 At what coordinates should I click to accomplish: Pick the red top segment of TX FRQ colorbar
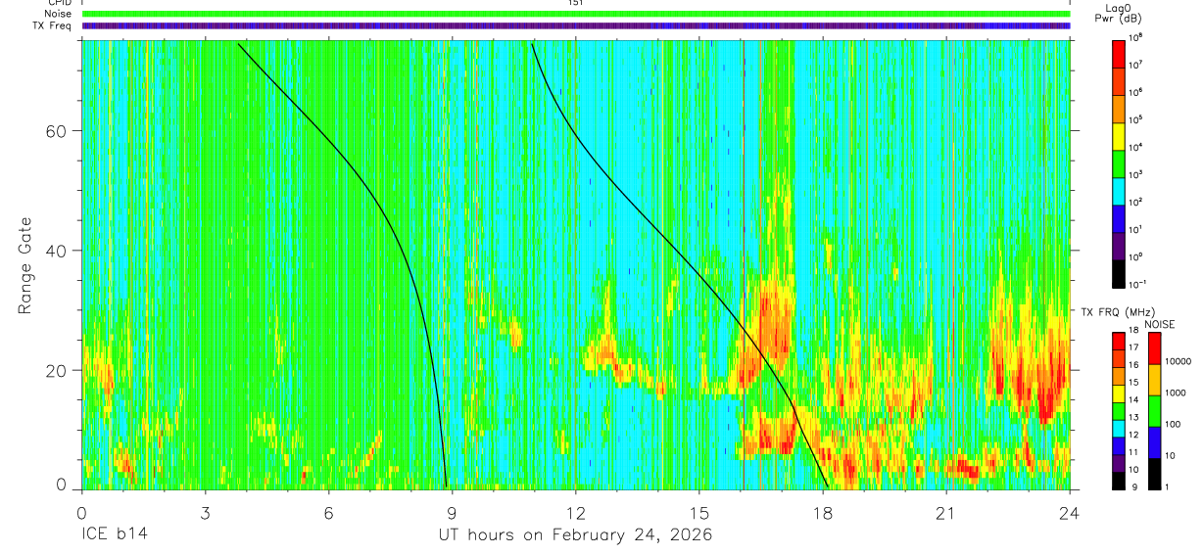1119,341
